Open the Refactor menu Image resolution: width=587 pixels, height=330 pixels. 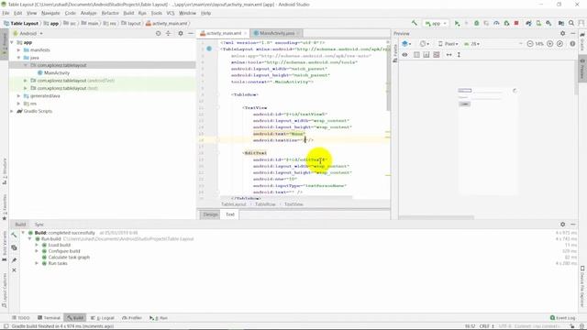point(110,13)
